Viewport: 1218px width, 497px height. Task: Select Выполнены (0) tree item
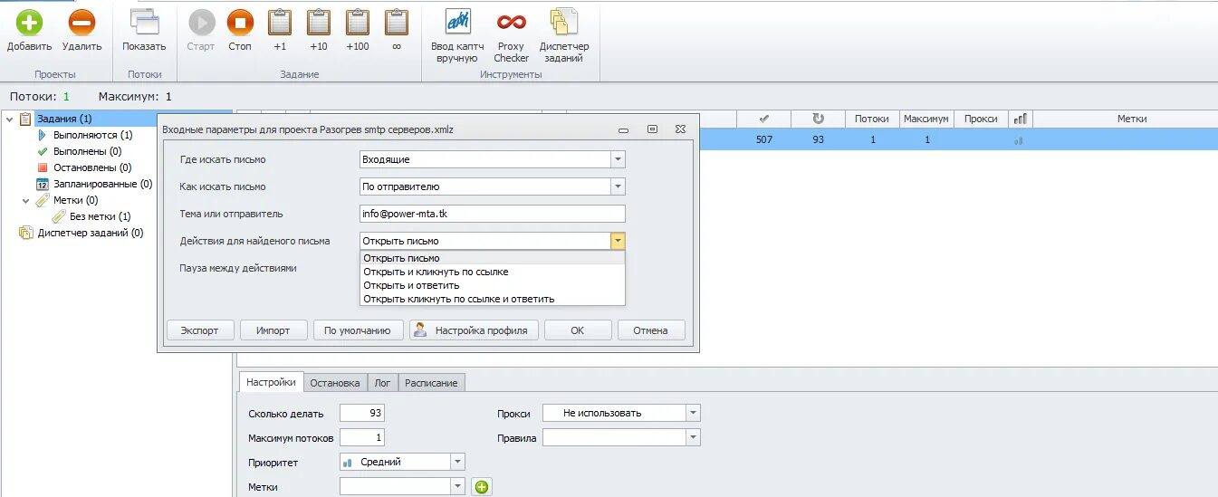click(x=87, y=151)
